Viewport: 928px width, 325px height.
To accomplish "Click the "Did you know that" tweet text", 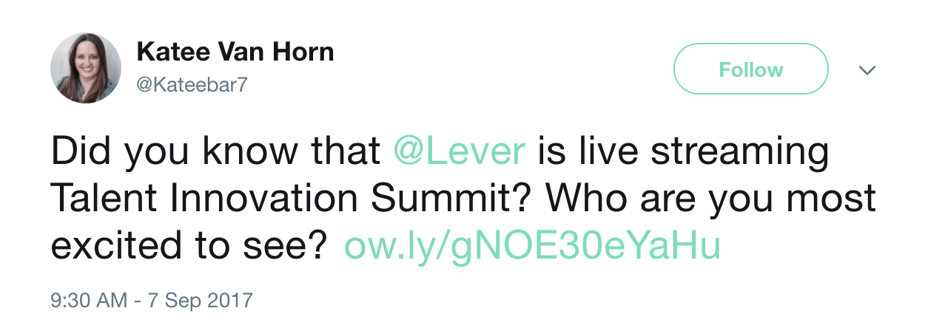I will pyautogui.click(x=215, y=152).
